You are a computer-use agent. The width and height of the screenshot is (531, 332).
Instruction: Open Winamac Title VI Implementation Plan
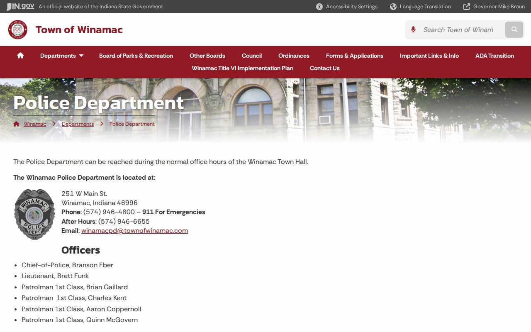[242, 68]
